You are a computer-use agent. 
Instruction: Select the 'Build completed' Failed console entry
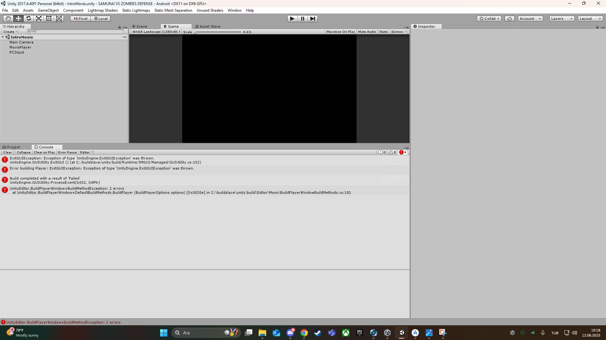coord(205,181)
